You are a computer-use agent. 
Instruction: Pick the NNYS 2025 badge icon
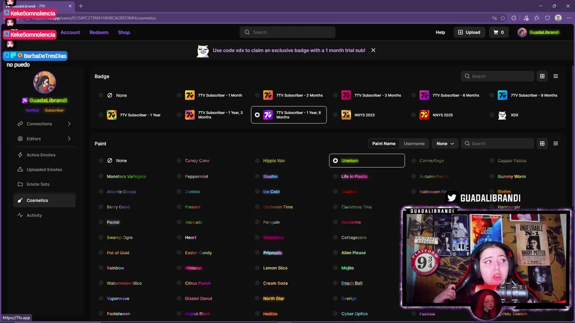[425, 115]
